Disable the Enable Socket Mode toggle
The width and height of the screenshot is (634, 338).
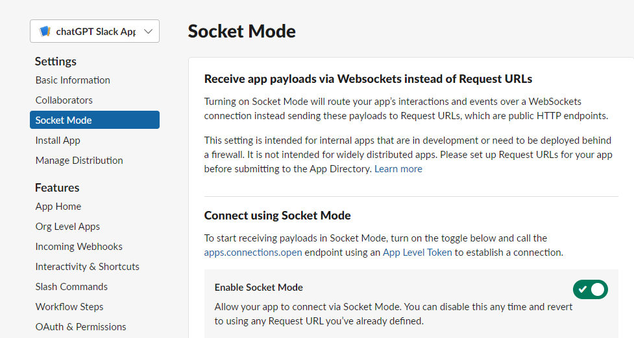coord(590,289)
